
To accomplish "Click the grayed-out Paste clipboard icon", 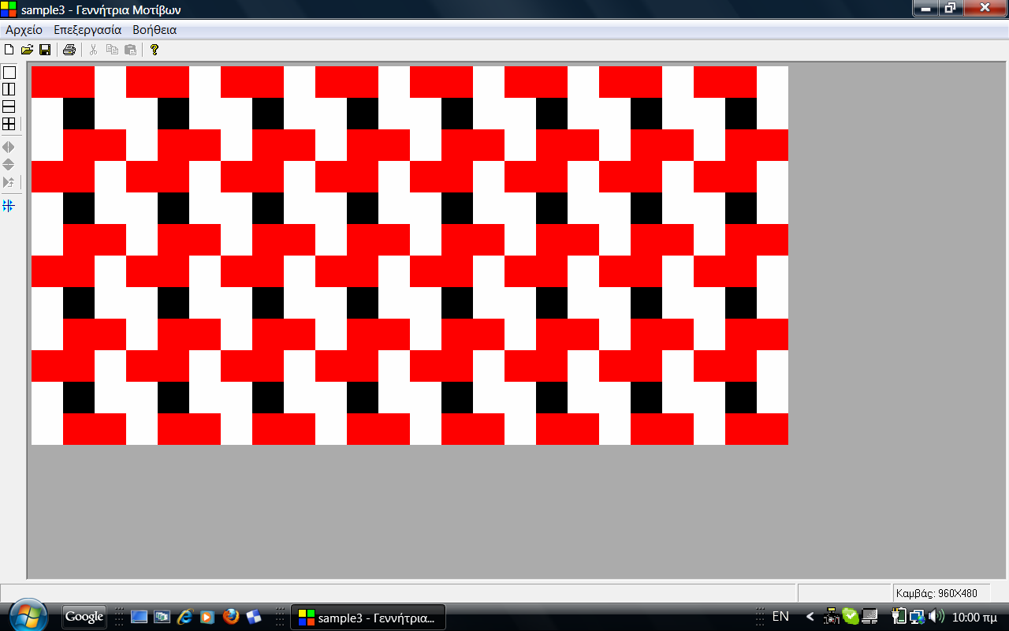I will [131, 50].
